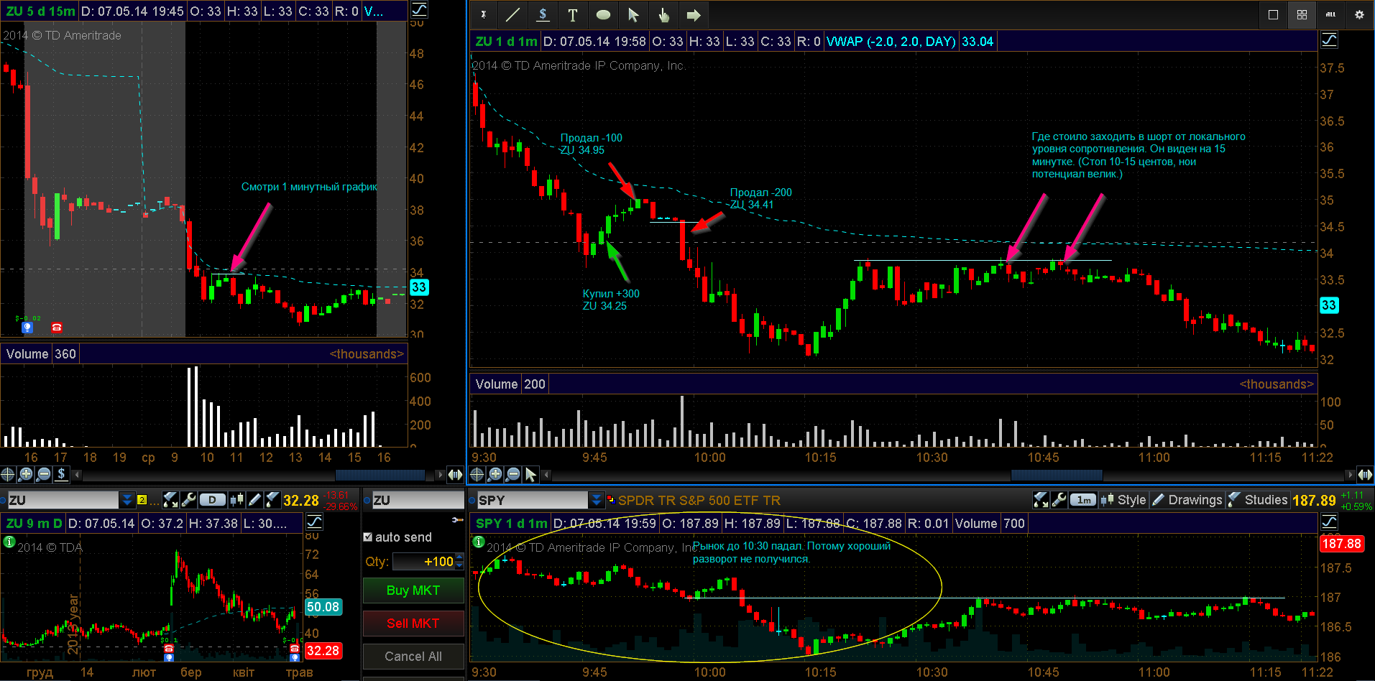This screenshot has height=681, width=1375.
Task: Enable crosshair on ZU 15m chart
Action: point(8,474)
